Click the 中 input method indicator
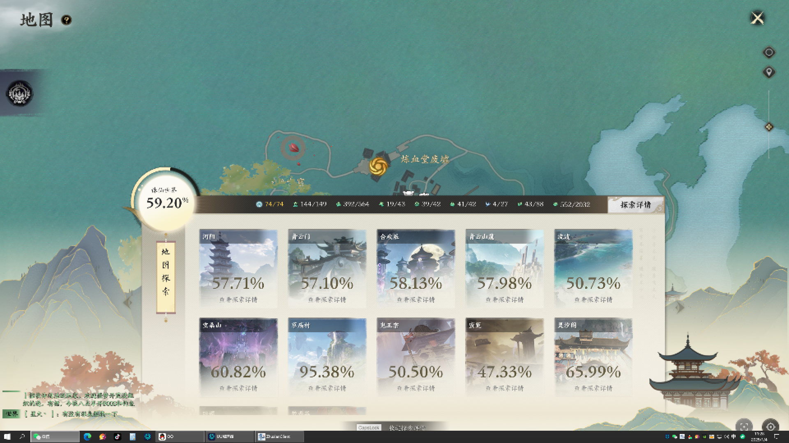Screen dimensions: 789x443 (734, 437)
